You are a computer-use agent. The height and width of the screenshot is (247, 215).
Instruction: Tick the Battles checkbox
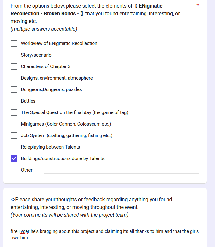pos(14,101)
